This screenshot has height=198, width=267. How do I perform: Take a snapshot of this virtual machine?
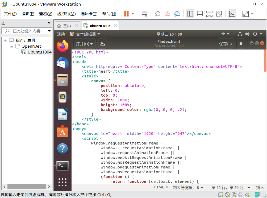pos(157,14)
